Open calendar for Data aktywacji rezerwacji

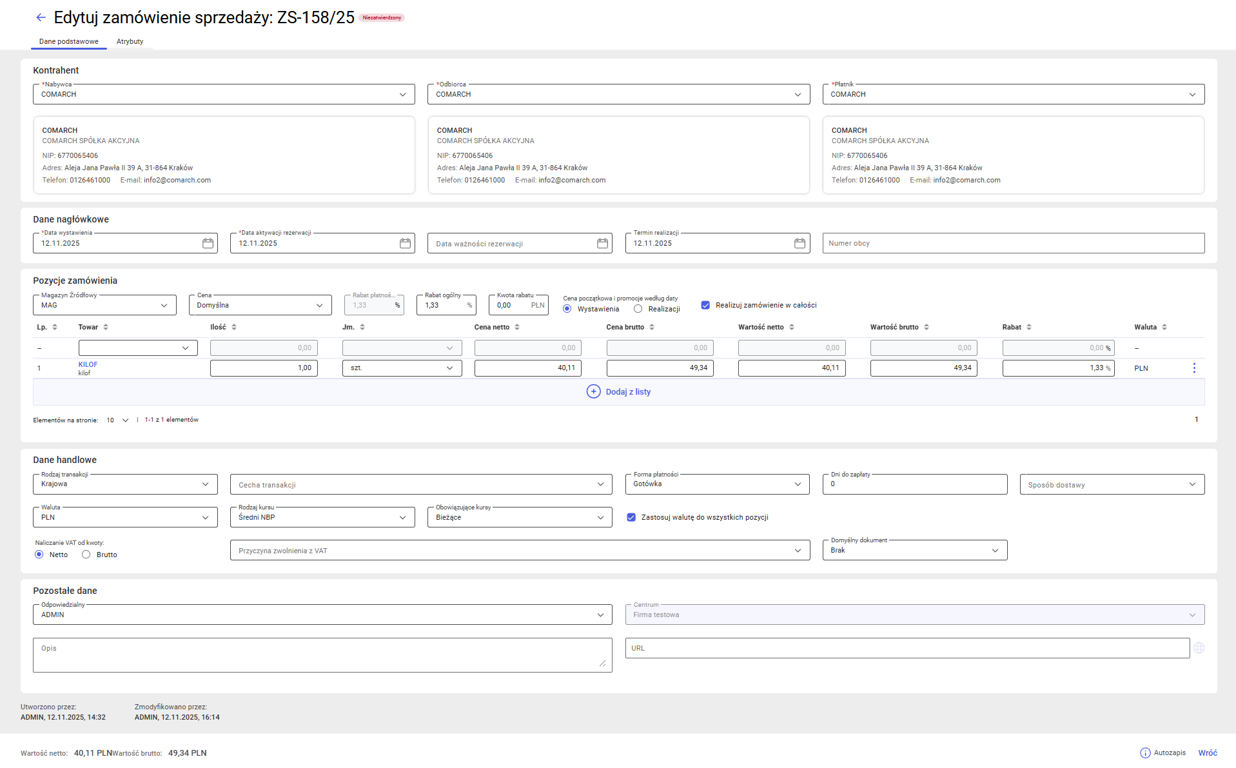tap(405, 243)
